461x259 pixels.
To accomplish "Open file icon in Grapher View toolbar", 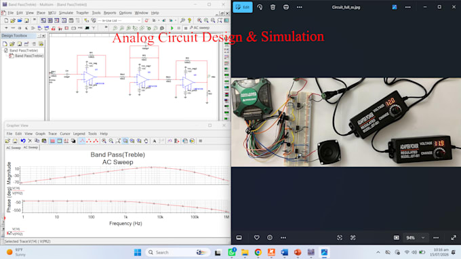I will click(x=7, y=141).
